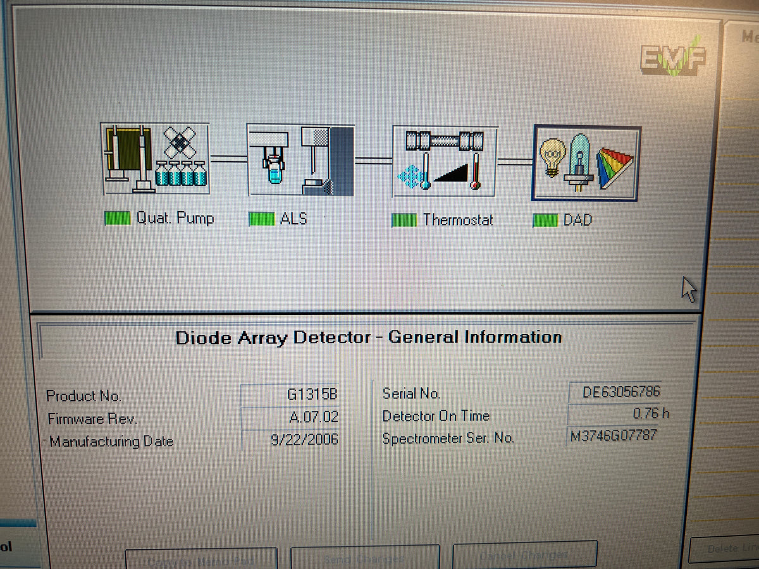Click the "Diode Array Detector - General Information" heading
Screen dimensions: 759x569
[369, 337]
